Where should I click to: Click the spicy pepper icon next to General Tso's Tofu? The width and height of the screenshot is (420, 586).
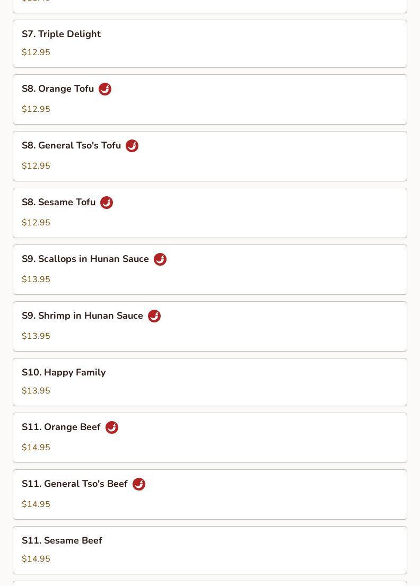click(132, 146)
